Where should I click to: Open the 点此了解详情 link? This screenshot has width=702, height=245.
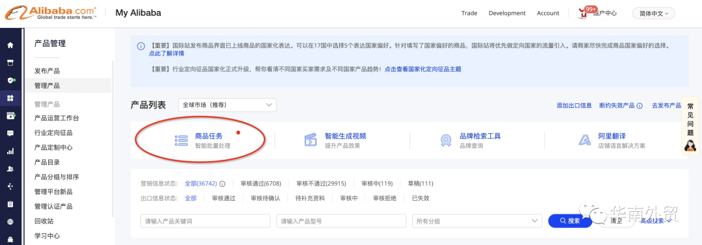click(x=166, y=53)
